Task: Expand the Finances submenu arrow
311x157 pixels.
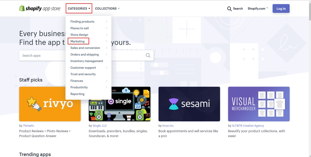Action: pyautogui.click(x=107, y=81)
